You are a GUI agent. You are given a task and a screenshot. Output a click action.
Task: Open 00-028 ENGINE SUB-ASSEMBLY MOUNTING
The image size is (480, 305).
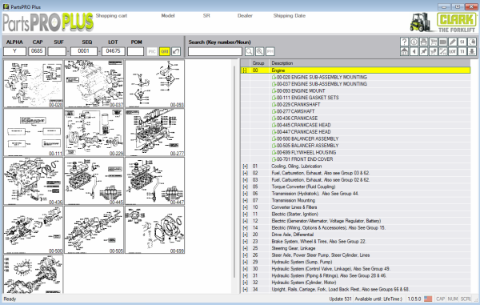coord(319,77)
